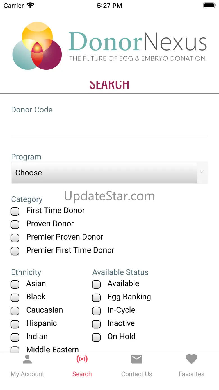219x390 pixels.
Task: Tap the My Account person icon
Action: click(x=27, y=359)
